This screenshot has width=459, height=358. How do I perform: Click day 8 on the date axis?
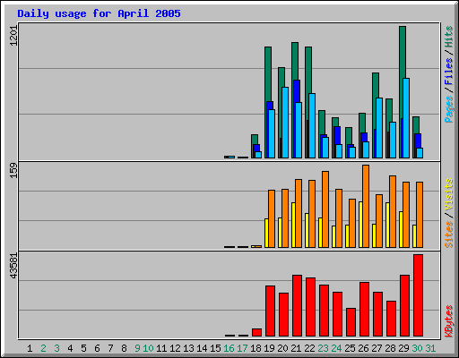124,348
